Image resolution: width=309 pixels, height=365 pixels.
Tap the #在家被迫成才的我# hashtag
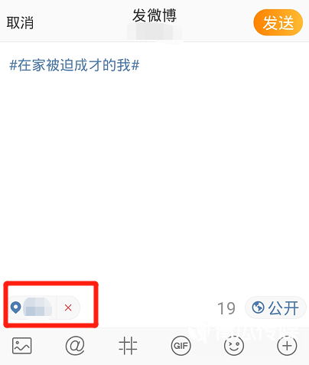(x=74, y=65)
